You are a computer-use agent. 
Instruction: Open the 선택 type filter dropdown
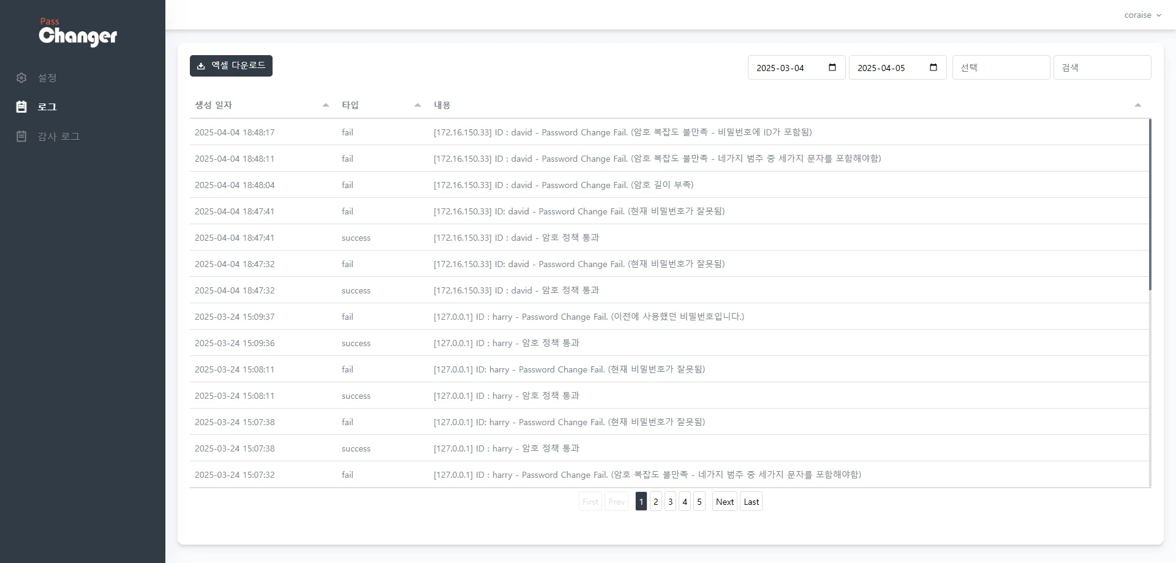pyautogui.click(x=1001, y=67)
